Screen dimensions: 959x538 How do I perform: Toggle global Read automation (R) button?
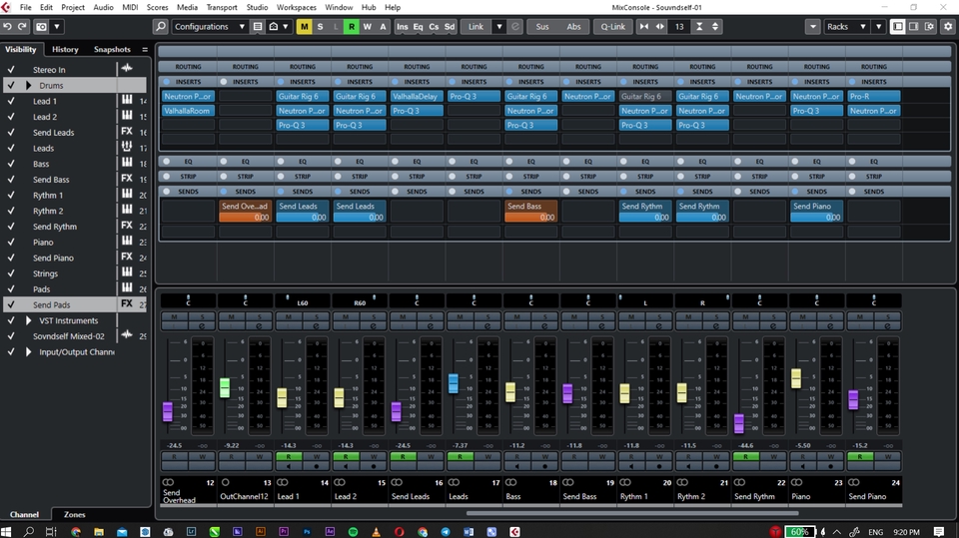click(351, 26)
